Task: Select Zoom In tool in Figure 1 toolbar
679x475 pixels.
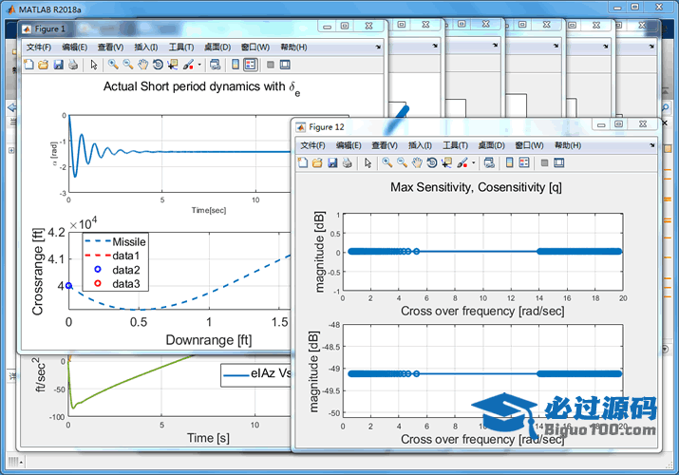Action: (113, 65)
